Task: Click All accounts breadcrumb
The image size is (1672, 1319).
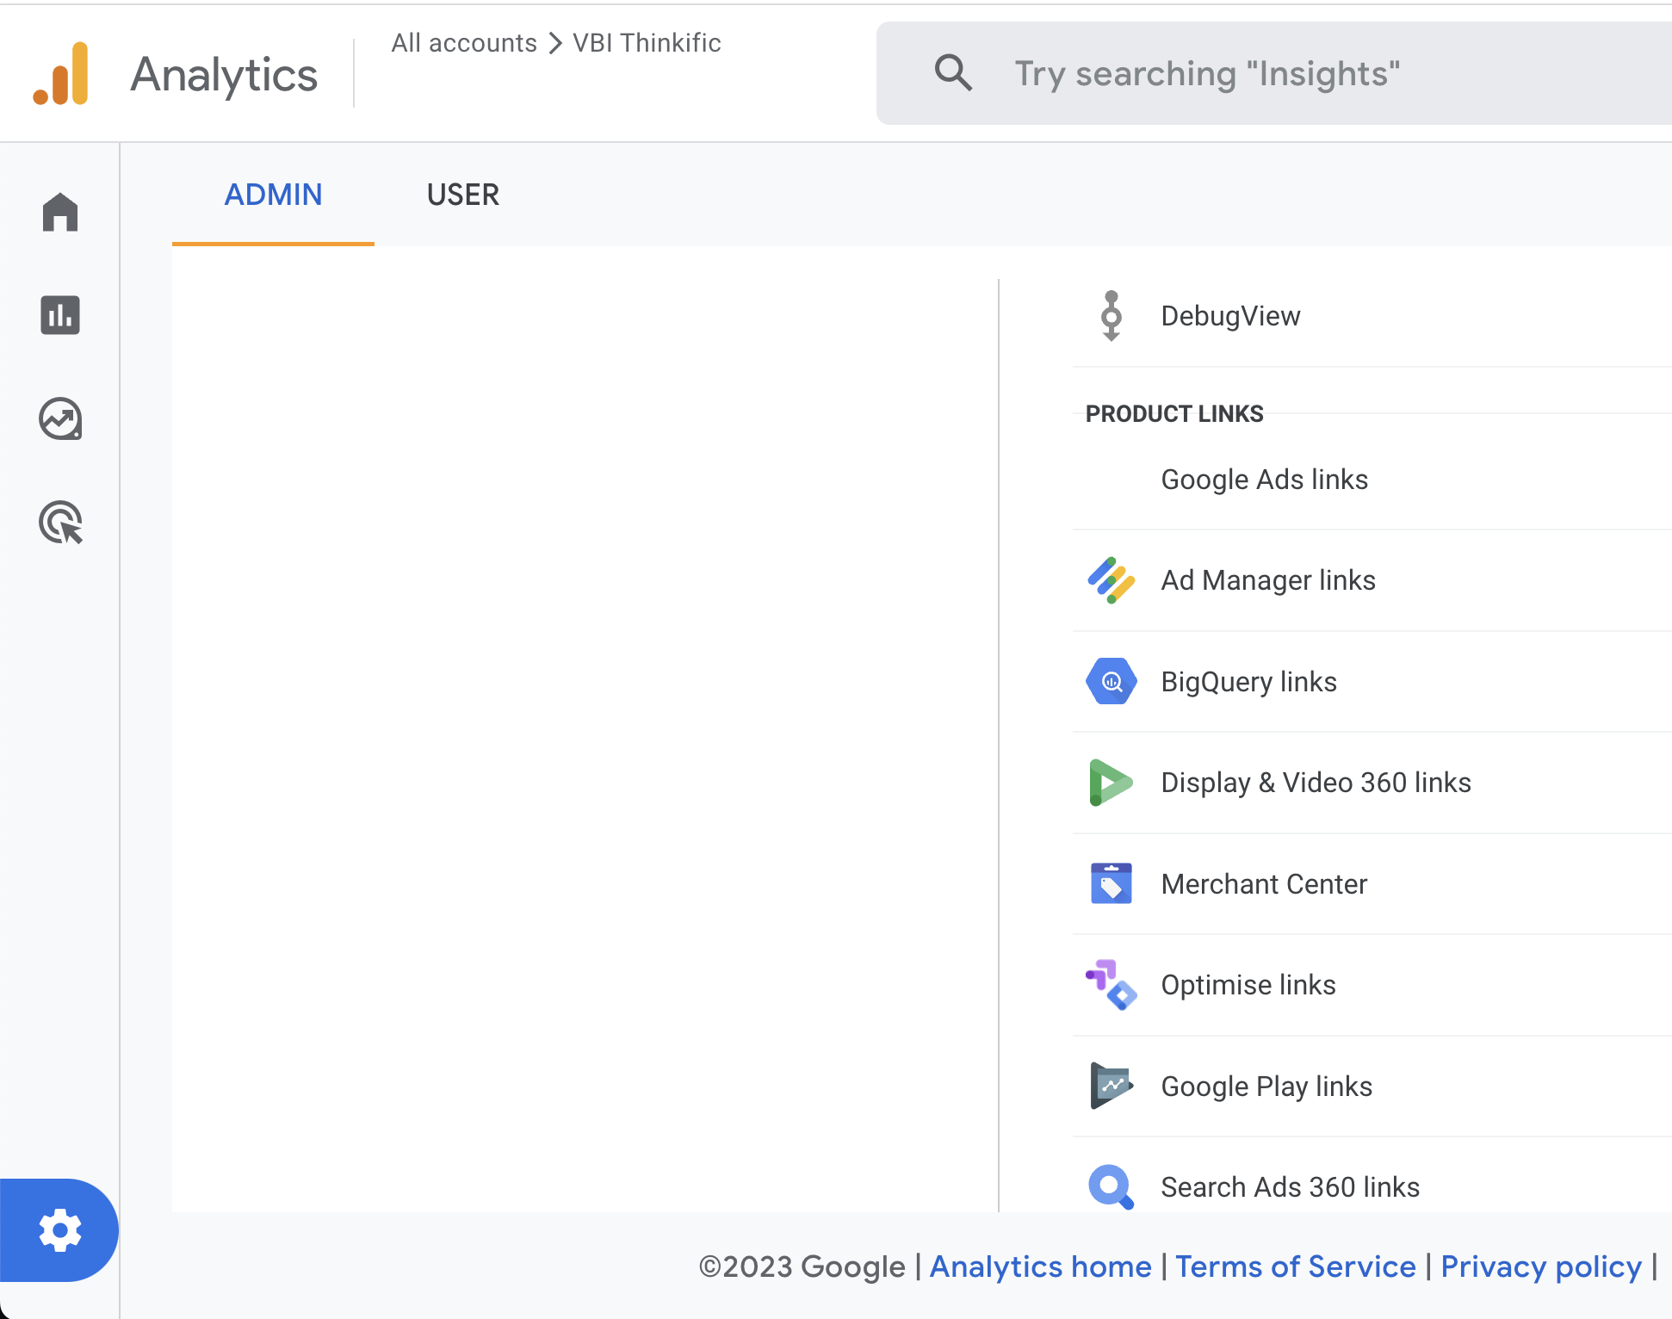Action: (x=464, y=43)
